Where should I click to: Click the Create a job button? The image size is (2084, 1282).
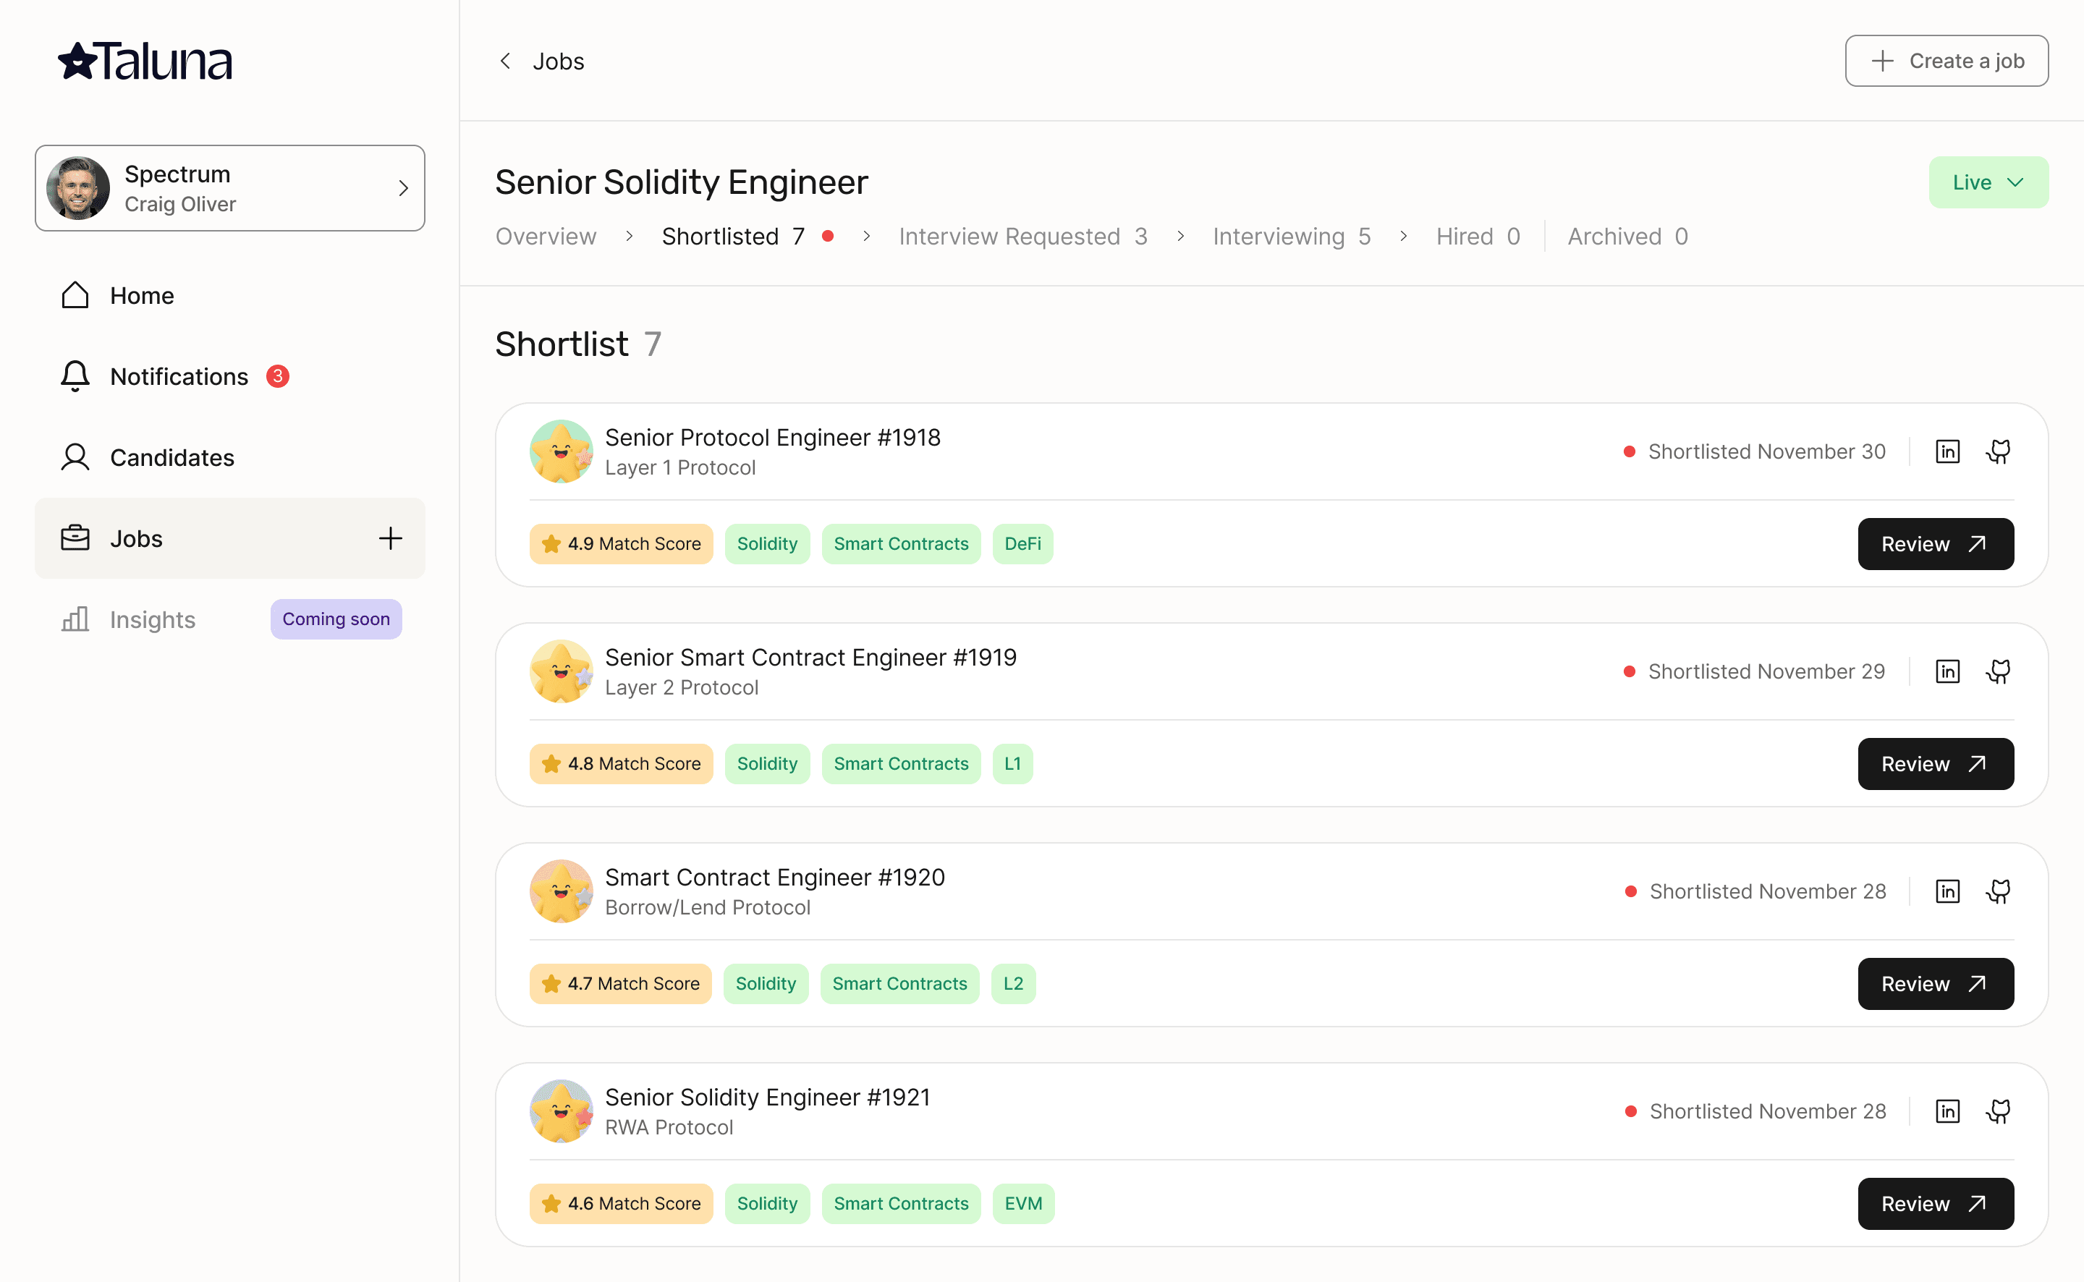coord(1946,61)
